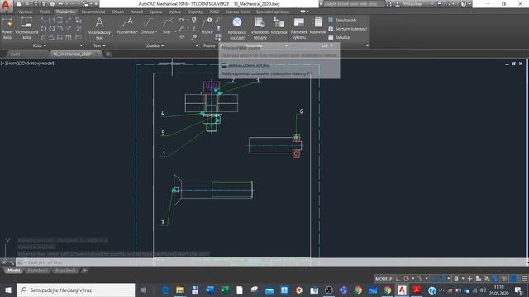
Task: Open the Poznámka button dropdown arrow
Action: click(x=136, y=32)
